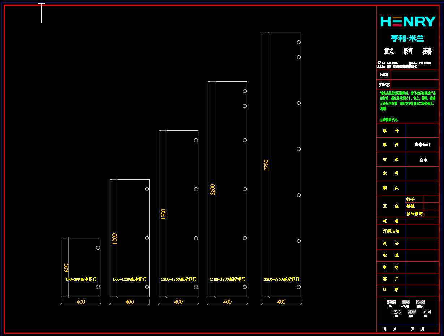Click the second hinge hole from top on 2200 door
This screenshot has height=336, width=444.
coord(245,106)
